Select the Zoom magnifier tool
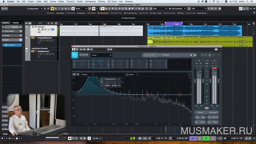This screenshot has width=256, height=144. pos(126,8)
